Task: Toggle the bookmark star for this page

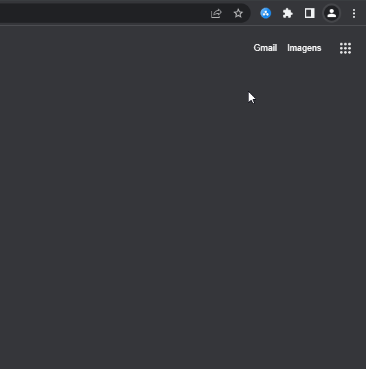Action: tap(238, 13)
